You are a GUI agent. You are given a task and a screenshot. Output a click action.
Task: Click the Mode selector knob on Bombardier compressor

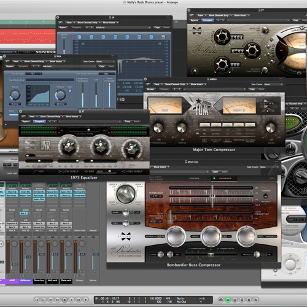126,193
